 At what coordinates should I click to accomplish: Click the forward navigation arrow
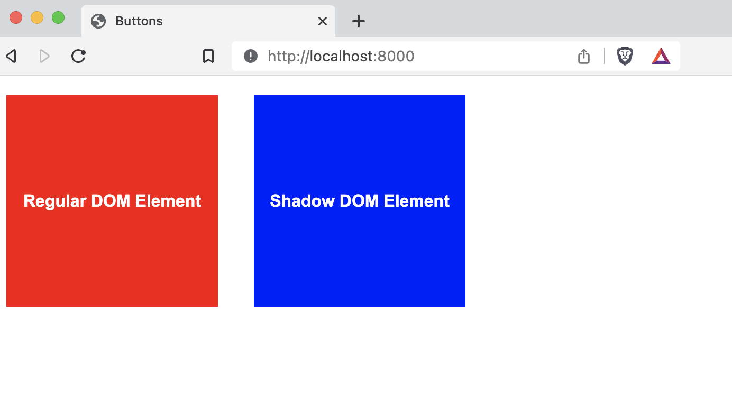45,56
